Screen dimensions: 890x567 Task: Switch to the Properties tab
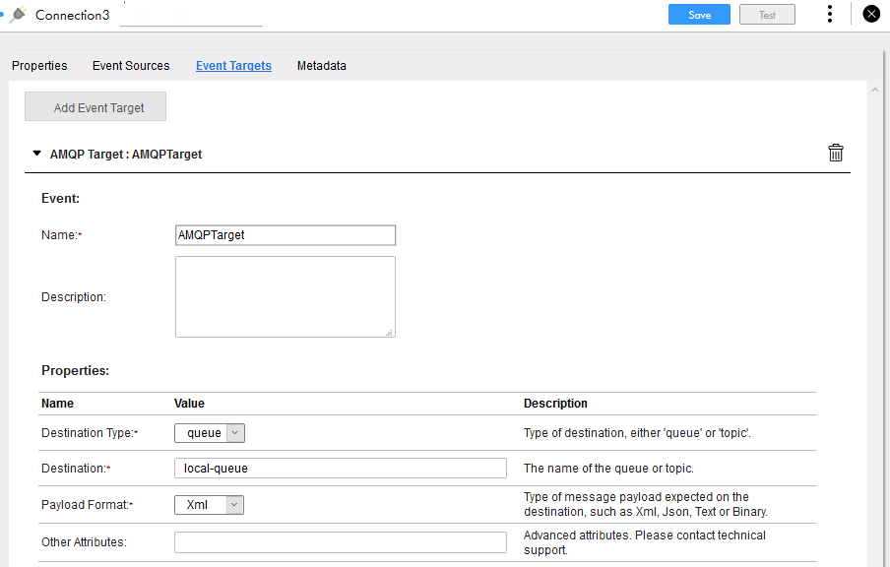39,65
